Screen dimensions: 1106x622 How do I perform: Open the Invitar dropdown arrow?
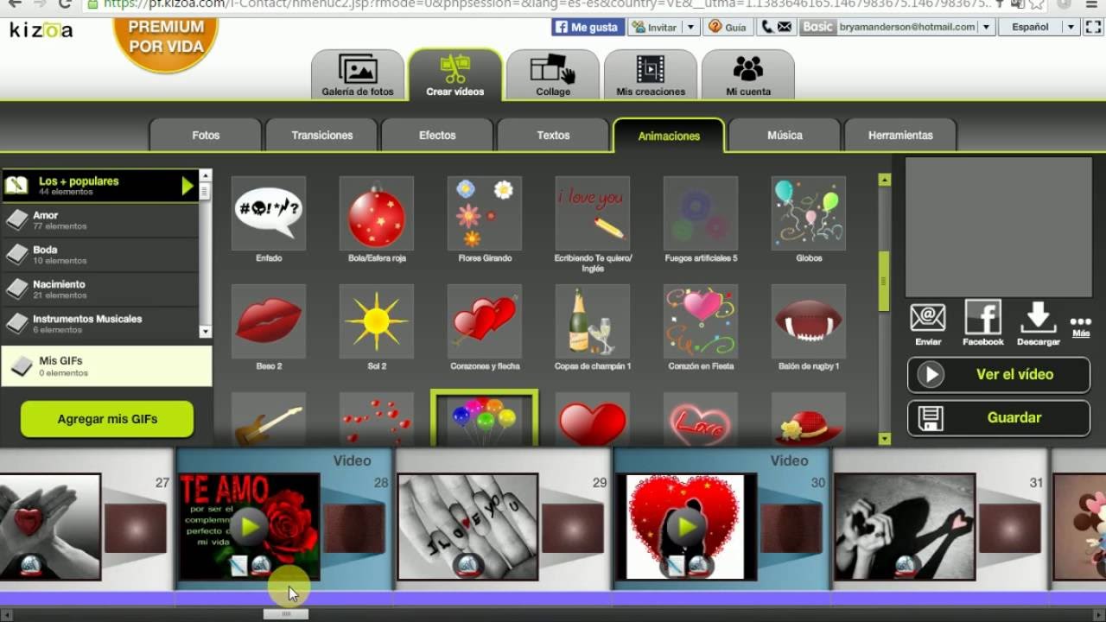690,27
